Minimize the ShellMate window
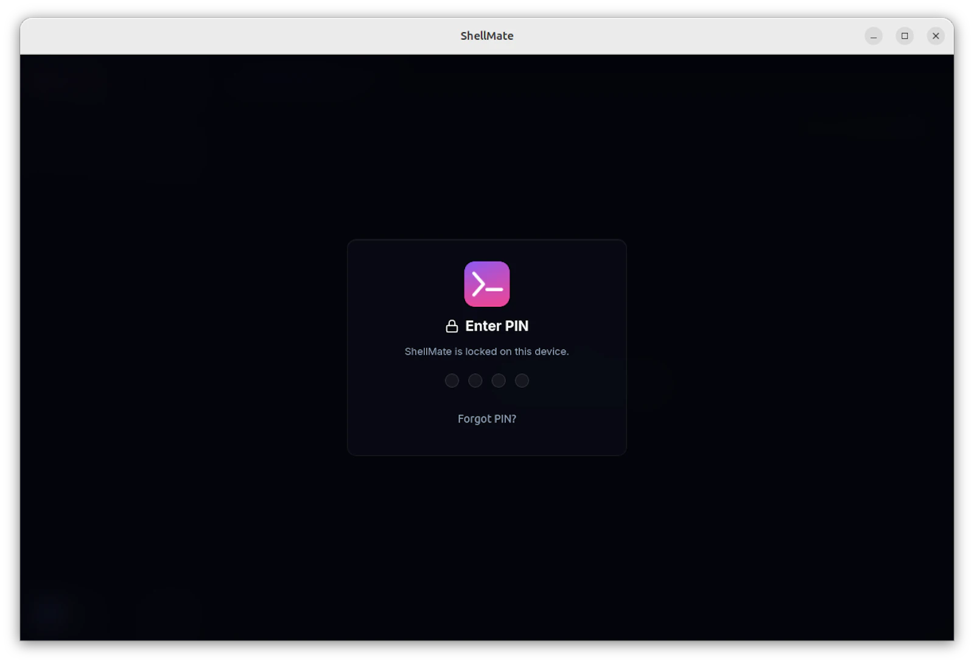974x663 pixels. 873,36
